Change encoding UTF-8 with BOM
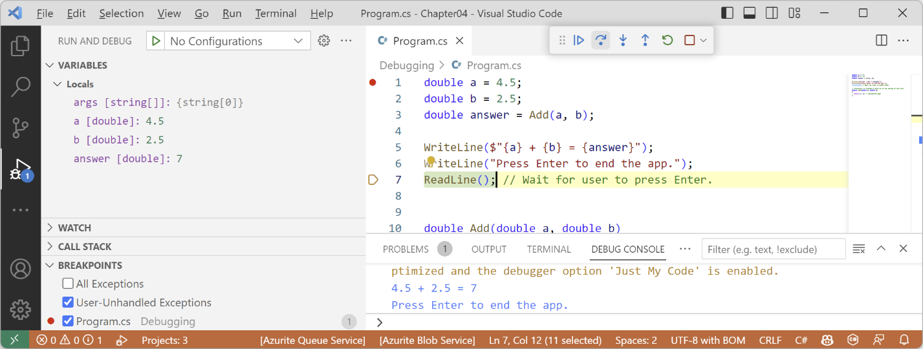The width and height of the screenshot is (923, 349). [708, 340]
